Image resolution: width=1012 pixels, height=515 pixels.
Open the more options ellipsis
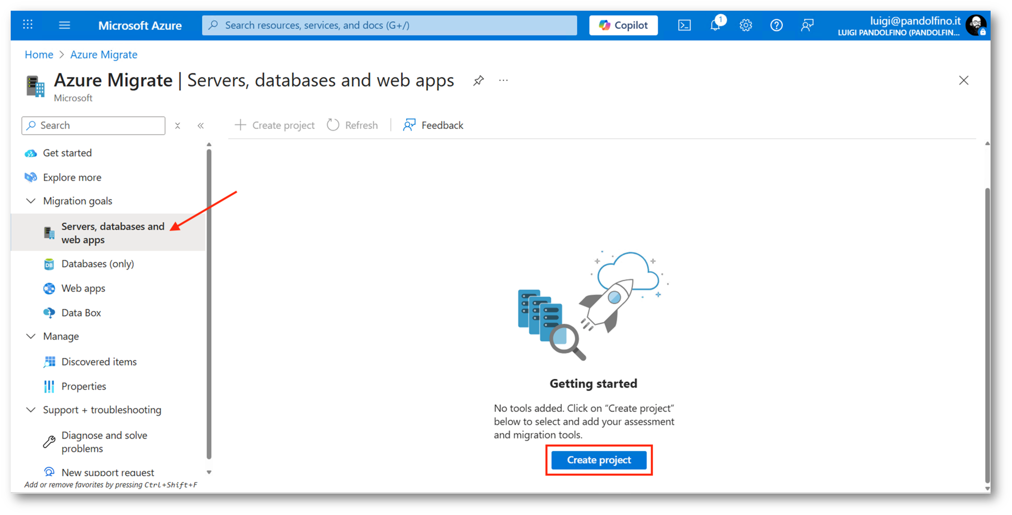(x=503, y=81)
